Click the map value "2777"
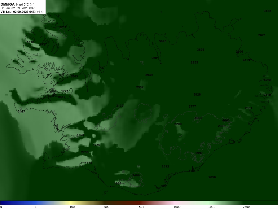The image size is (278, 209). (x=192, y=106)
